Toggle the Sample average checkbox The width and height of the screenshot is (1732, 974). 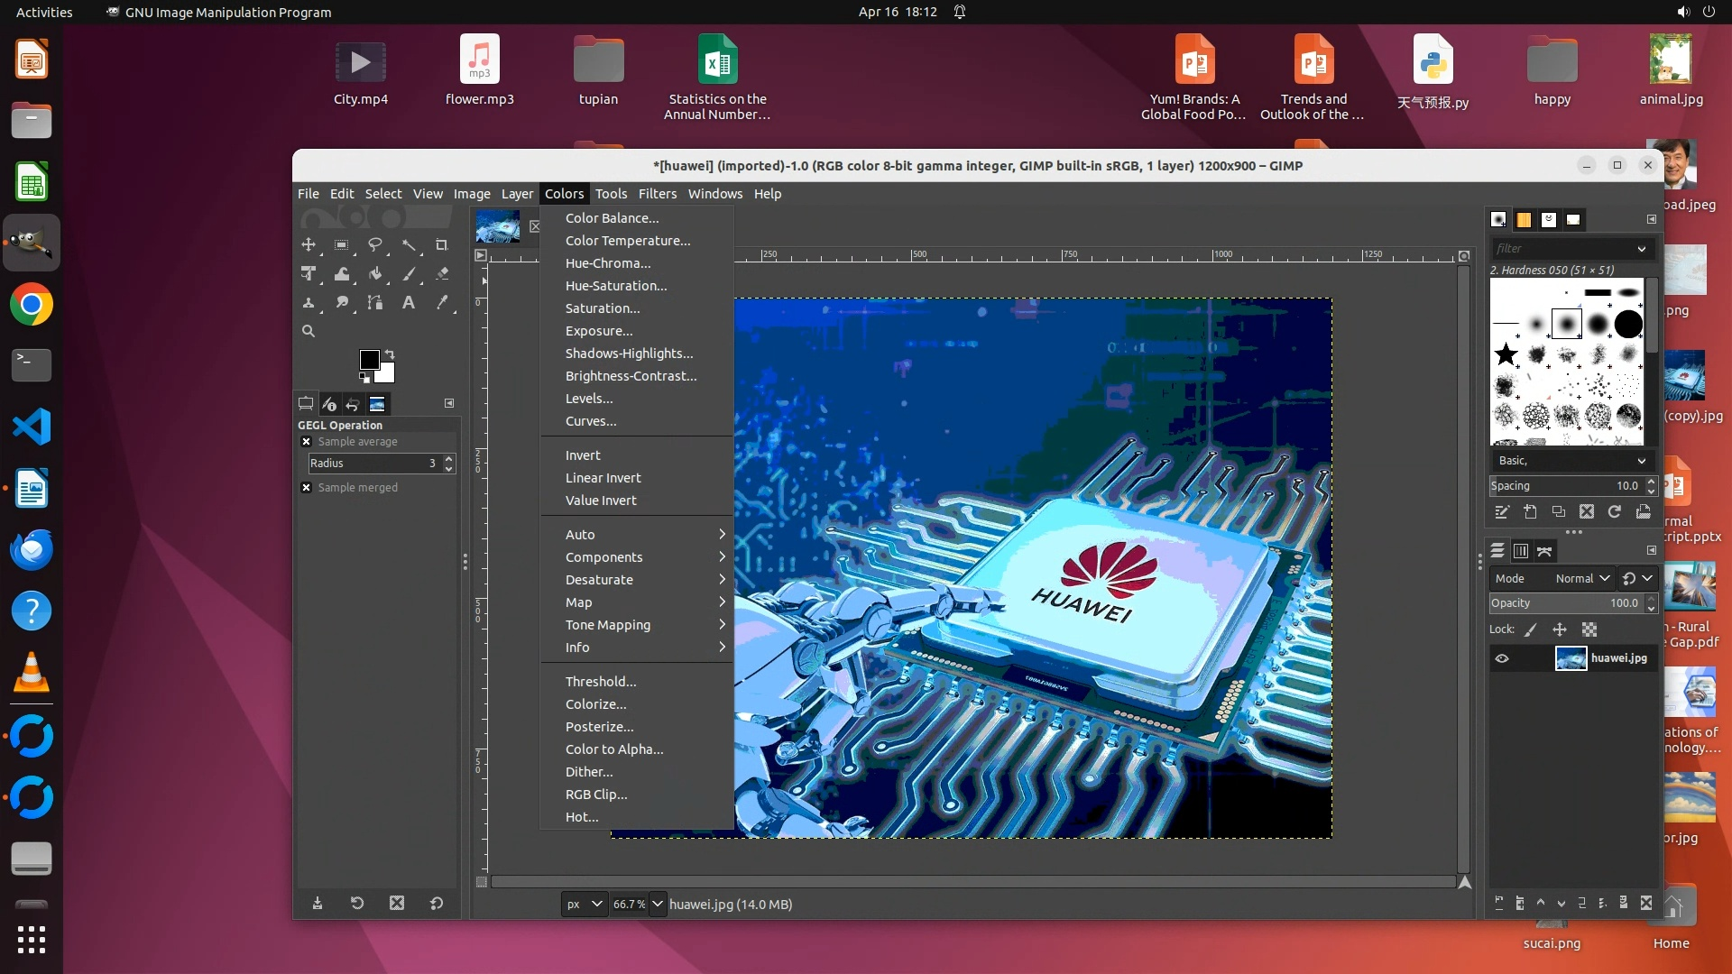pos(307,442)
